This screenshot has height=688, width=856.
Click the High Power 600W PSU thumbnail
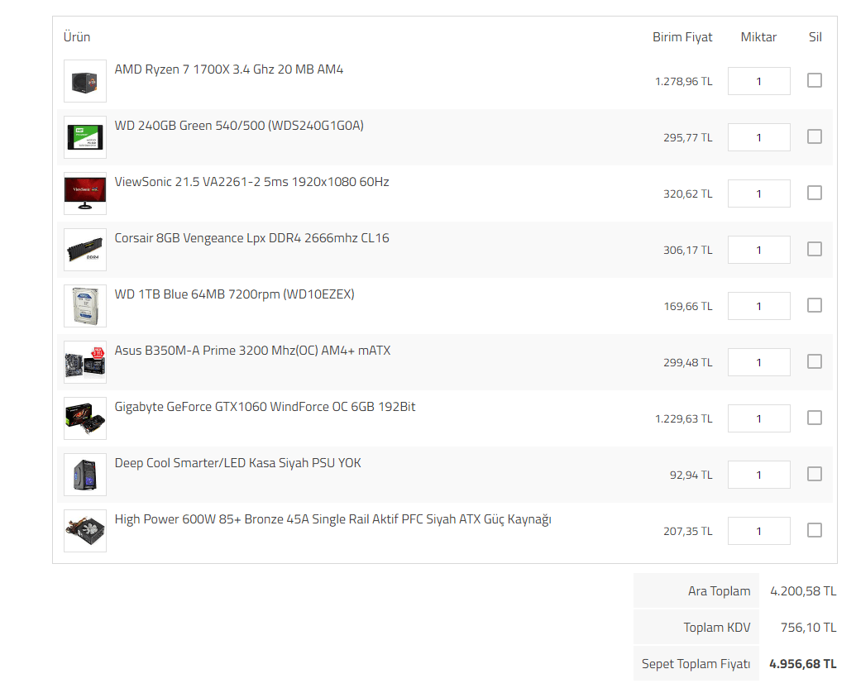click(x=85, y=531)
